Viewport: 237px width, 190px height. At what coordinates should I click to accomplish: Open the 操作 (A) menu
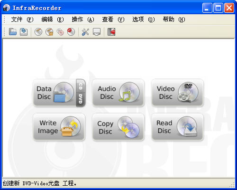click(83, 19)
